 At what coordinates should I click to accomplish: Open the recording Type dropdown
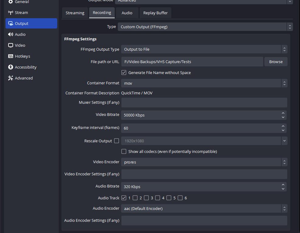205,27
